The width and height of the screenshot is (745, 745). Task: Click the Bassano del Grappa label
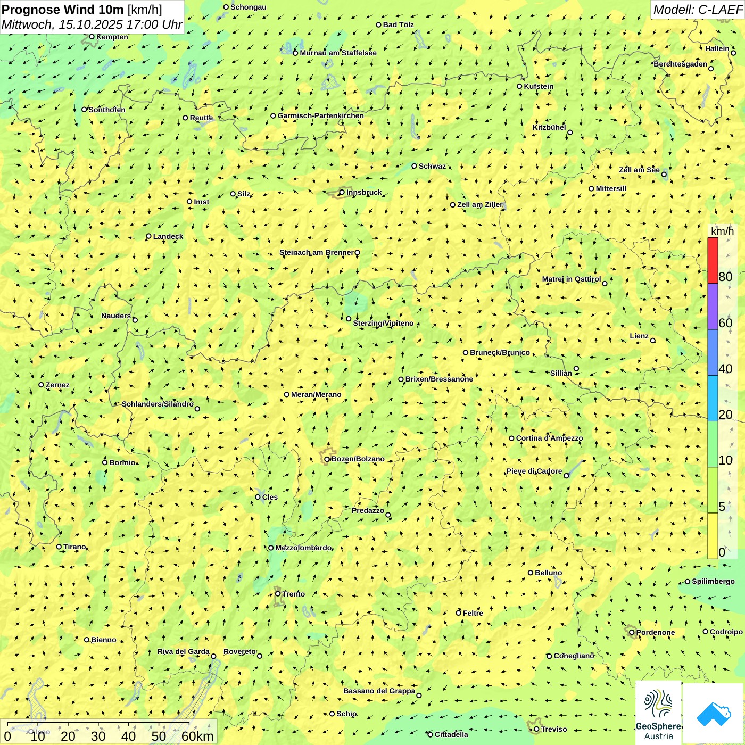379,691
